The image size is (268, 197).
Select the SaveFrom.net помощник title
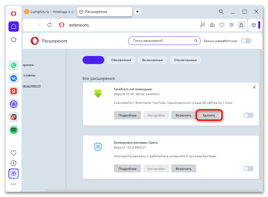pyautogui.click(x=133, y=89)
